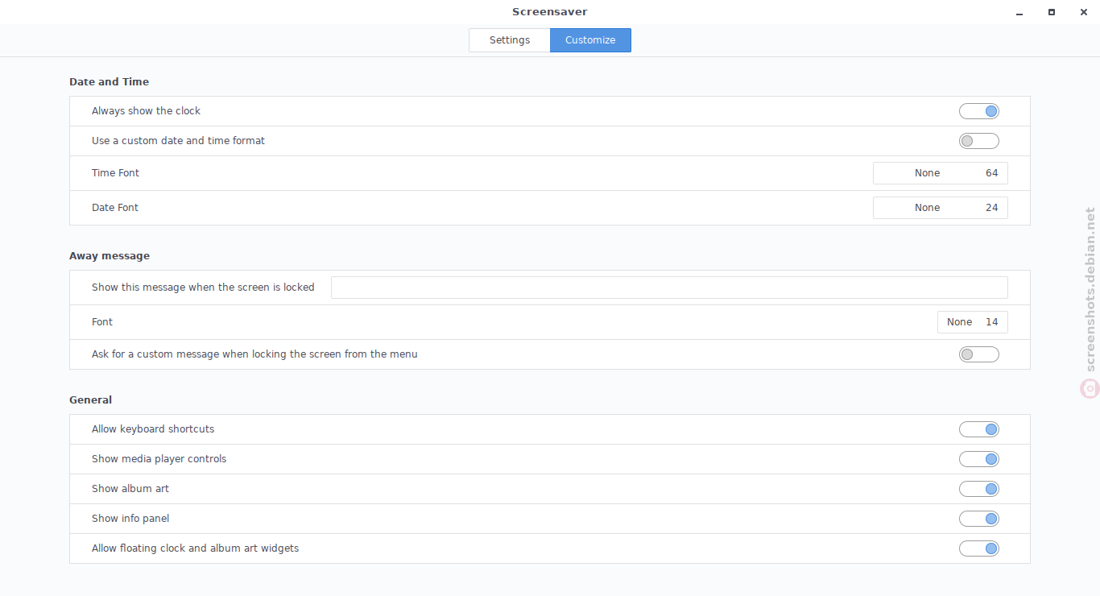1100x596 pixels.
Task: Click the 'Show info panel' label
Action: click(130, 519)
